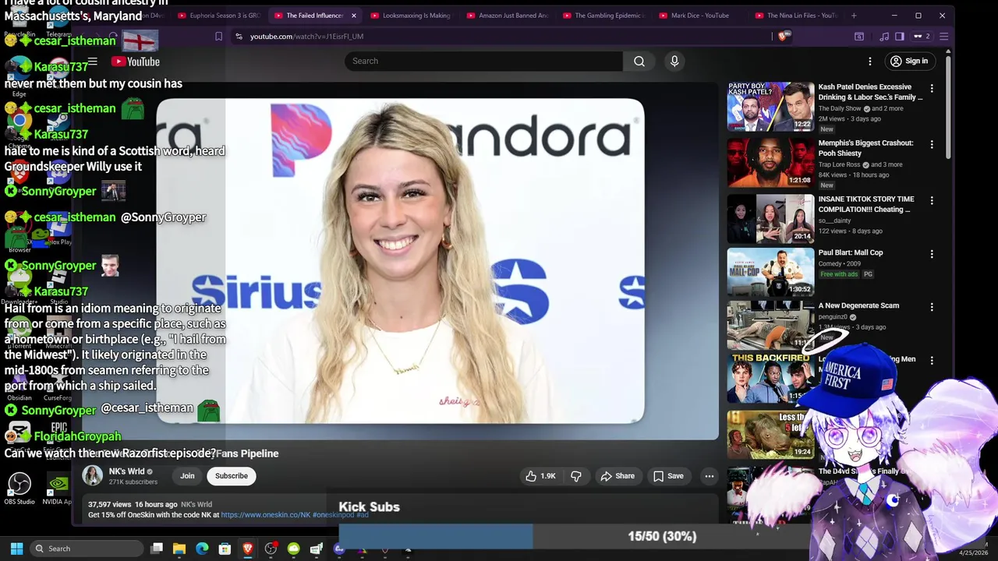Image resolution: width=998 pixels, height=561 pixels.
Task: Click Trap Lore Ross channel name
Action: pos(841,164)
